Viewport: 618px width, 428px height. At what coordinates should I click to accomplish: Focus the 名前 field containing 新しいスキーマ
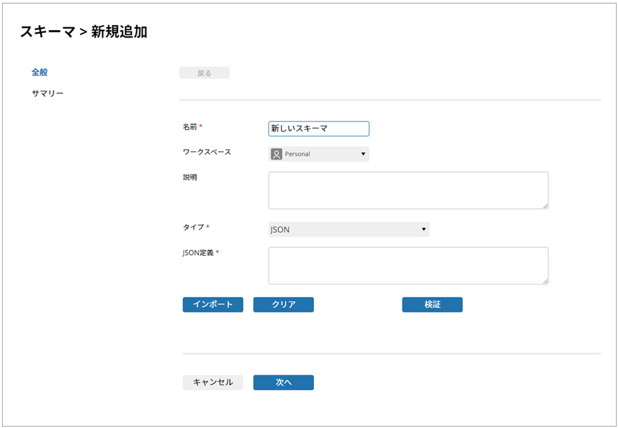click(x=319, y=129)
